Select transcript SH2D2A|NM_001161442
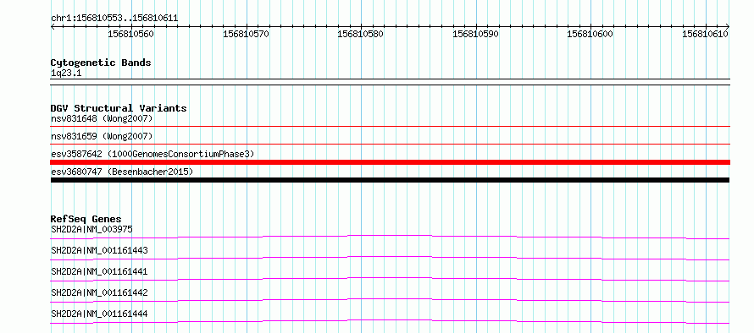 click(x=99, y=292)
